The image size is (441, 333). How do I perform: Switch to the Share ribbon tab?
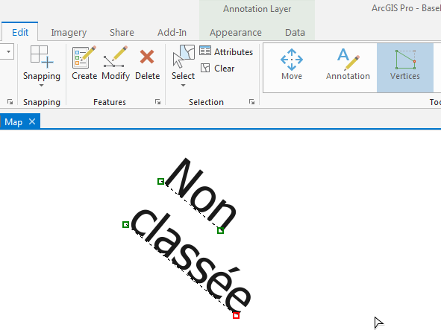tap(122, 32)
